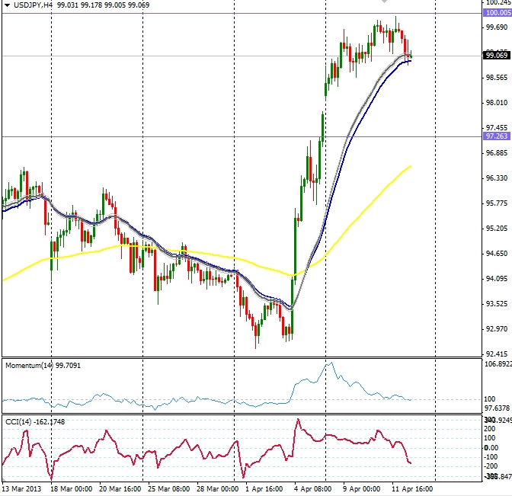Image resolution: width=512 pixels, height=496 pixels.
Task: Click the triangle arrow beside USDJPY,H4
Action: point(7,5)
